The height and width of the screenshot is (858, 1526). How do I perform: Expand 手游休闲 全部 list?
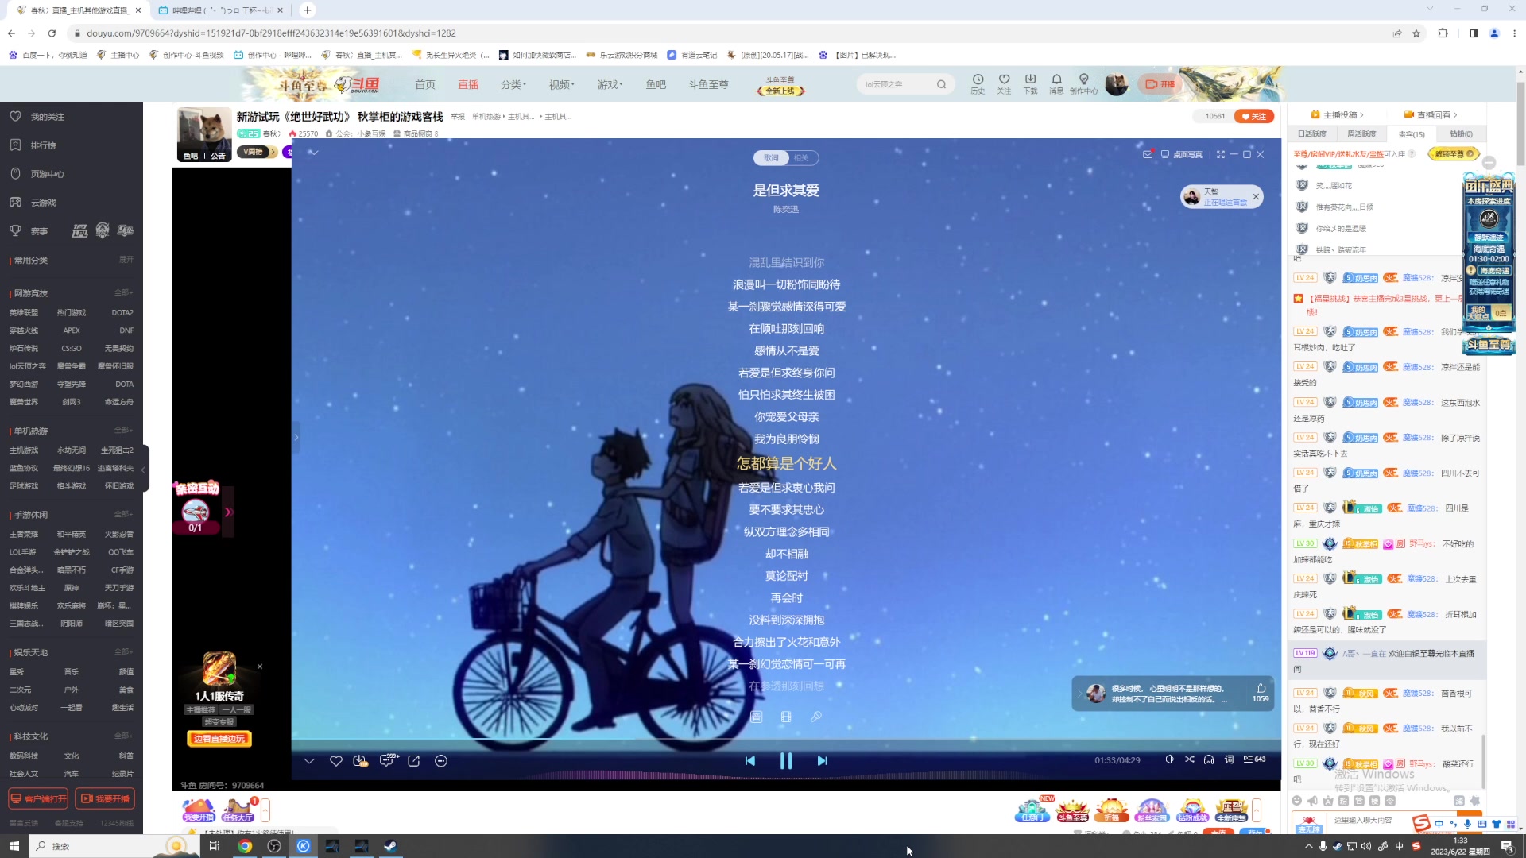[123, 515]
